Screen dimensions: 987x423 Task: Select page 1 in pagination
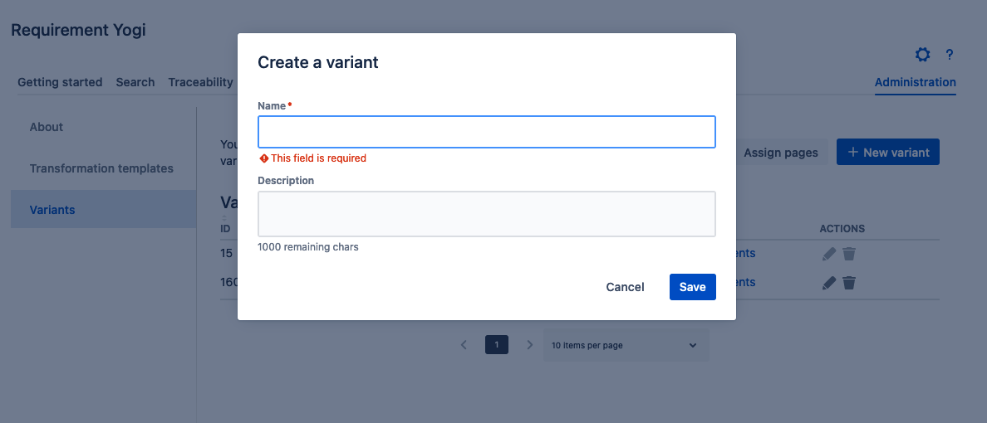click(497, 345)
